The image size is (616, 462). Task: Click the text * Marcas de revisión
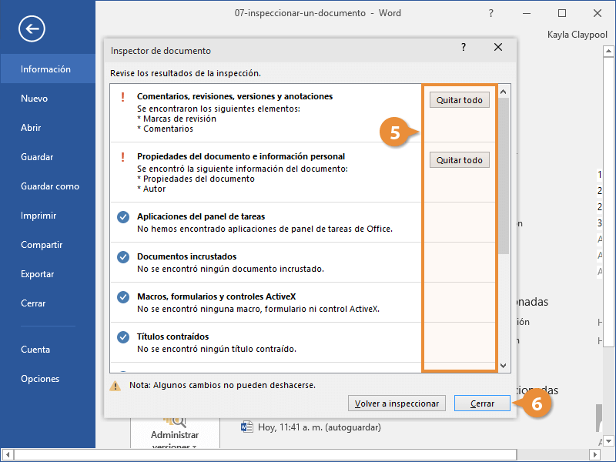coord(176,119)
